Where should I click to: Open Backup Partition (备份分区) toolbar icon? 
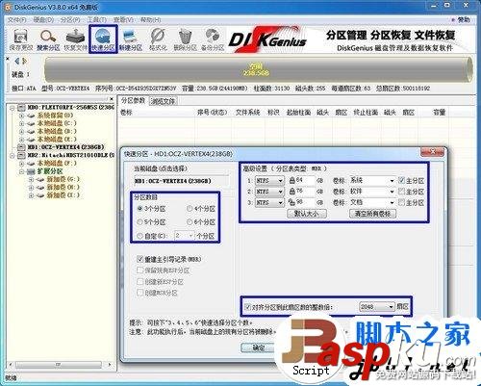[213, 39]
